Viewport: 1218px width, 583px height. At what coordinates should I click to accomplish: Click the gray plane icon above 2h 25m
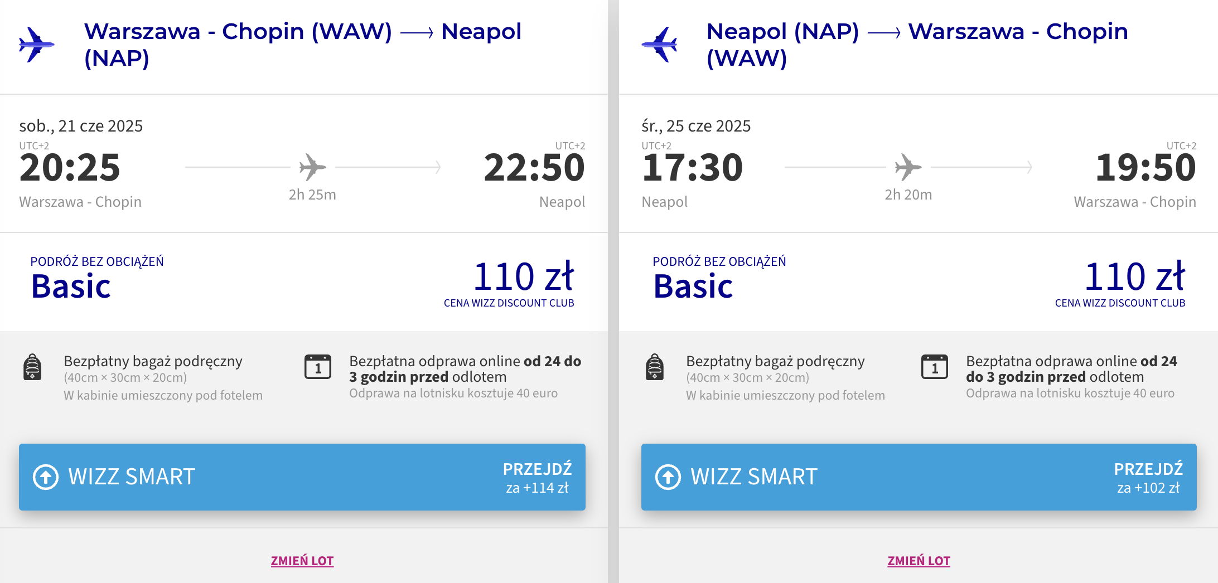(x=312, y=167)
